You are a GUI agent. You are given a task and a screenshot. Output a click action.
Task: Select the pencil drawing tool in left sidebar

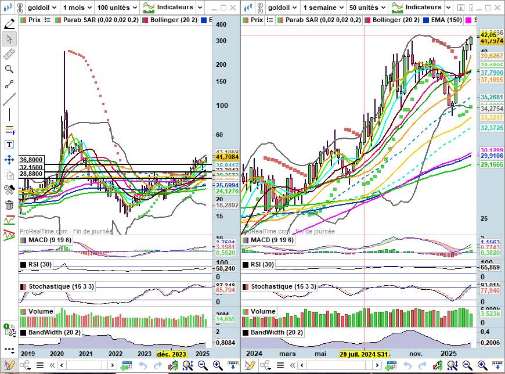(9, 24)
